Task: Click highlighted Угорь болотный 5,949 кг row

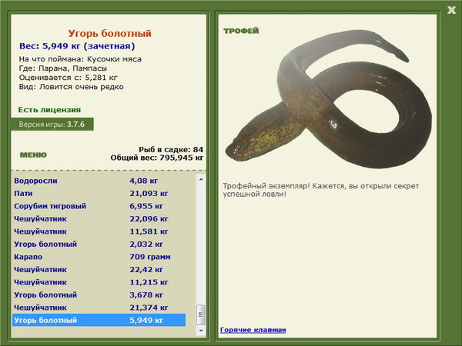Action: (x=99, y=320)
